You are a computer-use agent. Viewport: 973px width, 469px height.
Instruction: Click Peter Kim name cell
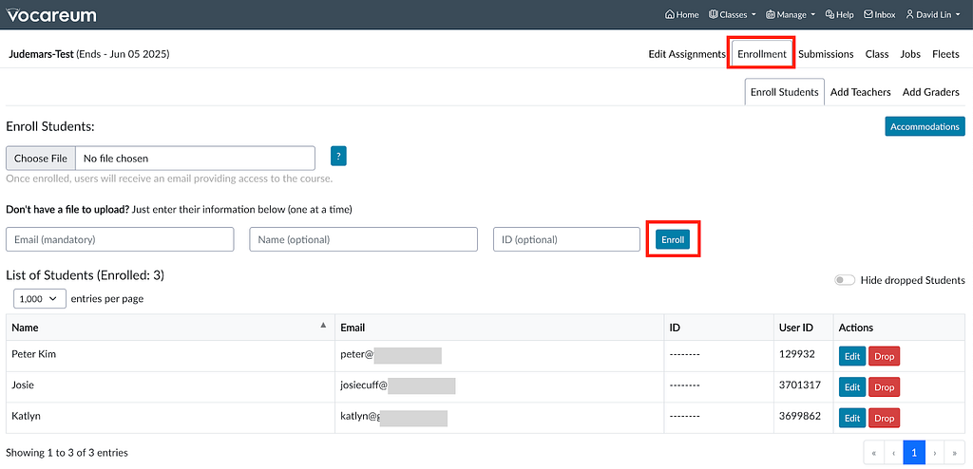[170, 356]
